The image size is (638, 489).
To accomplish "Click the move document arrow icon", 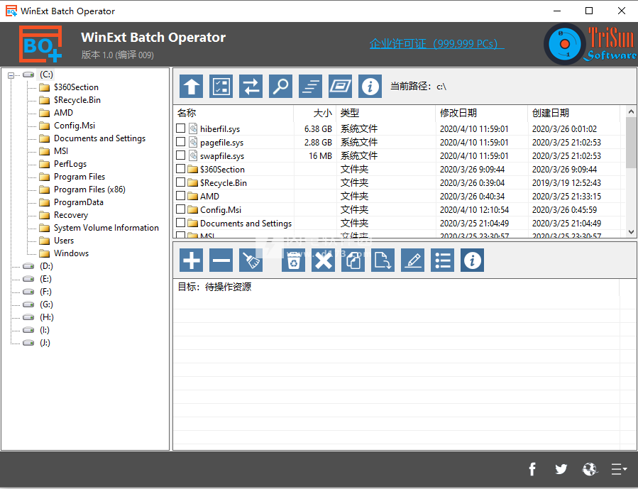I will (x=383, y=260).
